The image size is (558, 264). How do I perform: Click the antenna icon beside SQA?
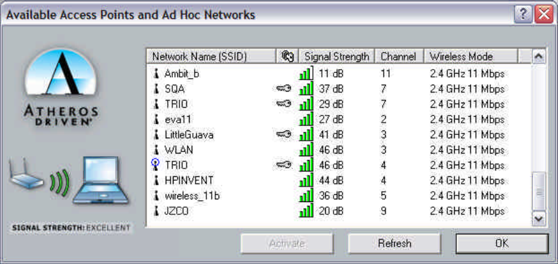pyautogui.click(x=155, y=88)
